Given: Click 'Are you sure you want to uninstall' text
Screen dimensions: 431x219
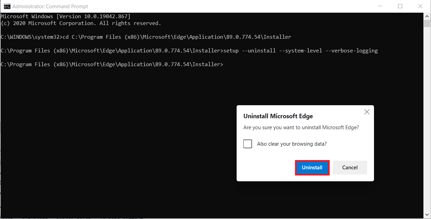Looking at the screenshot, I should [x=301, y=127].
